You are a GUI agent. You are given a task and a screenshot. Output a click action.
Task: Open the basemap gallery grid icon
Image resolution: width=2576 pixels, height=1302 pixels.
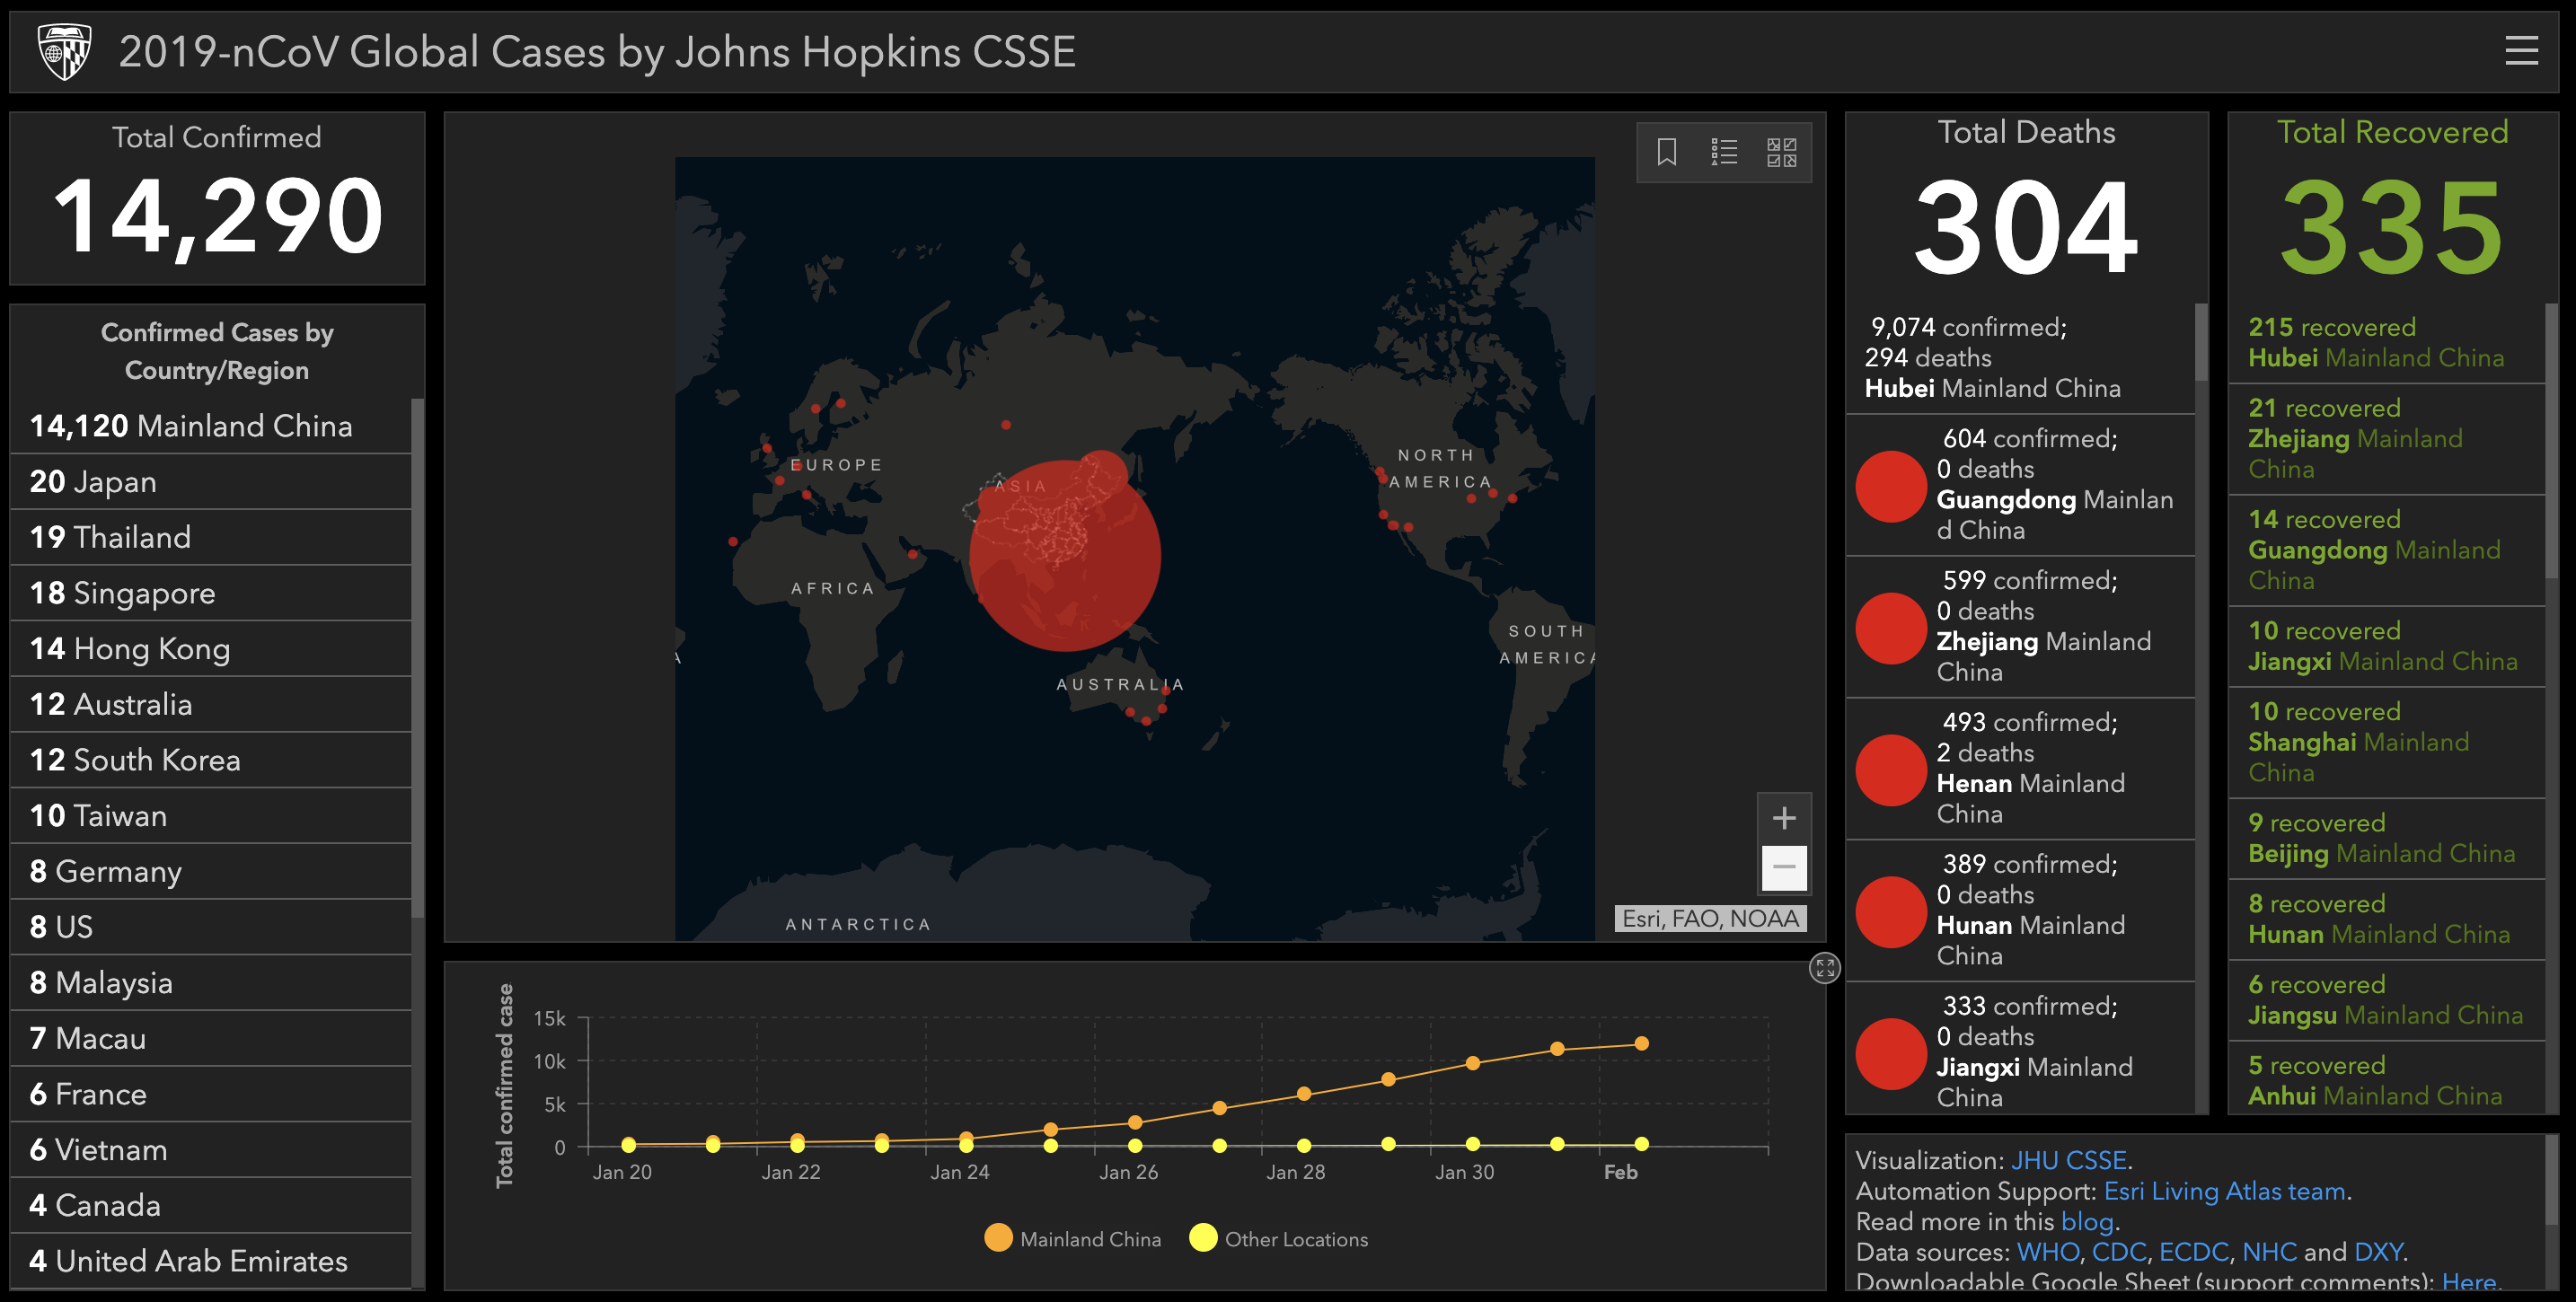tap(1781, 152)
